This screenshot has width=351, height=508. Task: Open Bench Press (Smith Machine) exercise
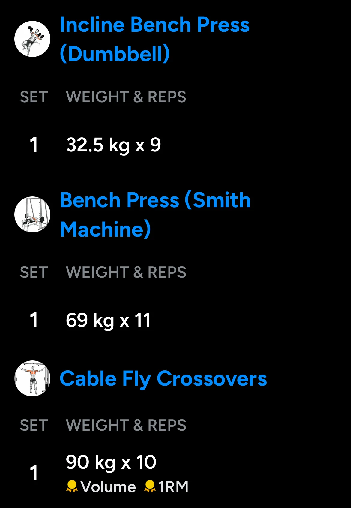click(155, 214)
